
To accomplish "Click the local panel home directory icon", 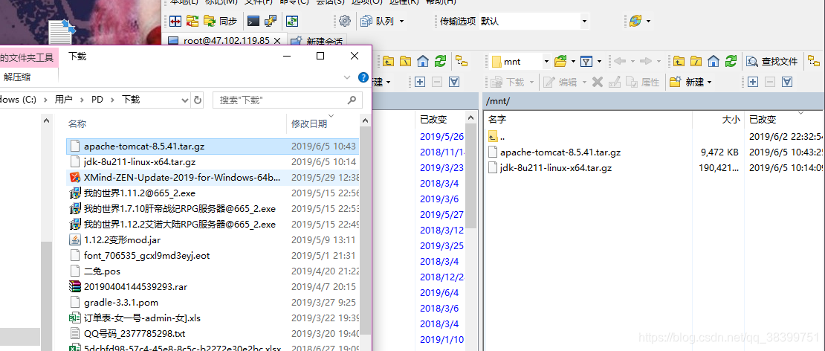I will pyautogui.click(x=422, y=62).
